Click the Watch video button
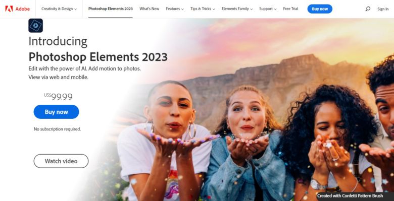 point(61,161)
